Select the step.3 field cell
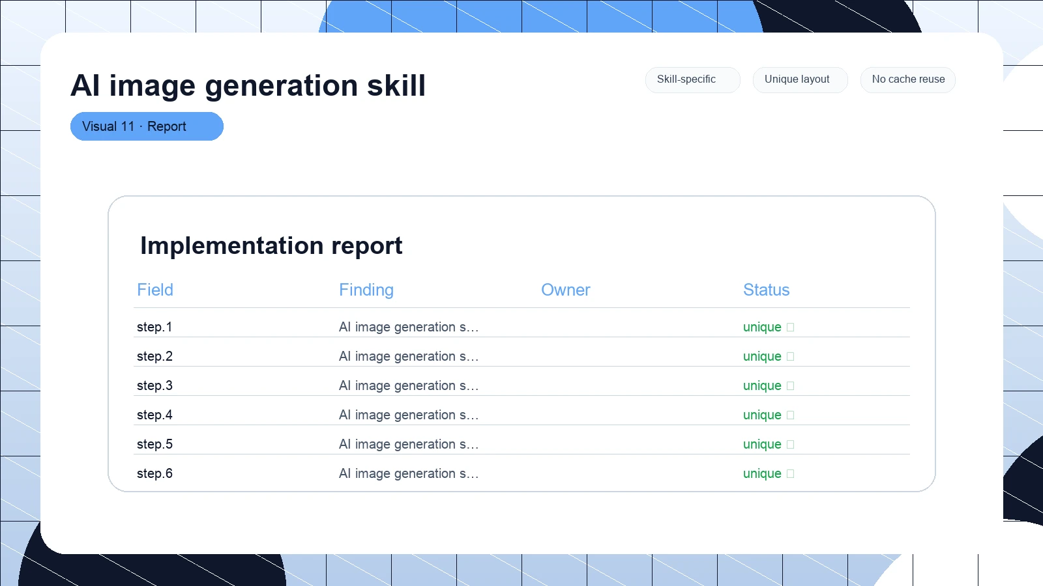The image size is (1043, 586). (154, 385)
